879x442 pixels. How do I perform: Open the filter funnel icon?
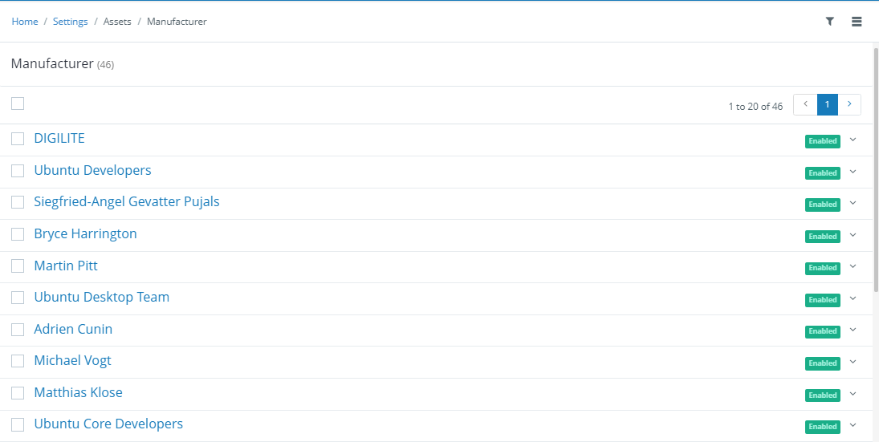click(x=830, y=22)
